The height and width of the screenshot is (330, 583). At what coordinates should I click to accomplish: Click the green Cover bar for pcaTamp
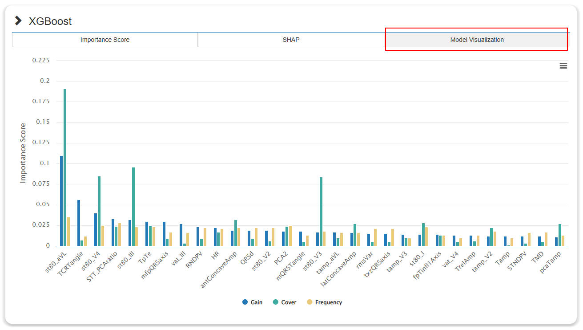pos(559,235)
